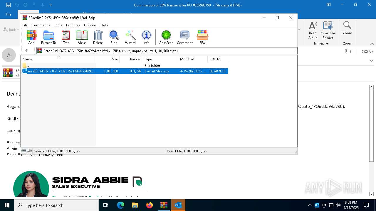Click taskbar search box
This screenshot has height=211, width=376.
[56, 205]
